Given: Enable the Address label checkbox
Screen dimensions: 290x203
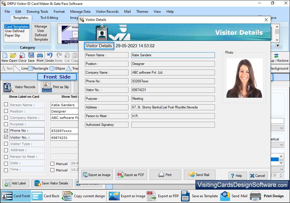Looking at the screenshot, I should (6, 150).
